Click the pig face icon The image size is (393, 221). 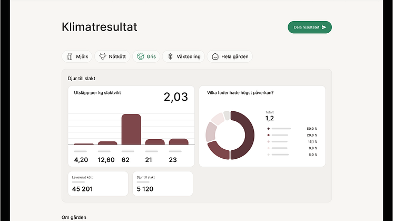tap(141, 56)
